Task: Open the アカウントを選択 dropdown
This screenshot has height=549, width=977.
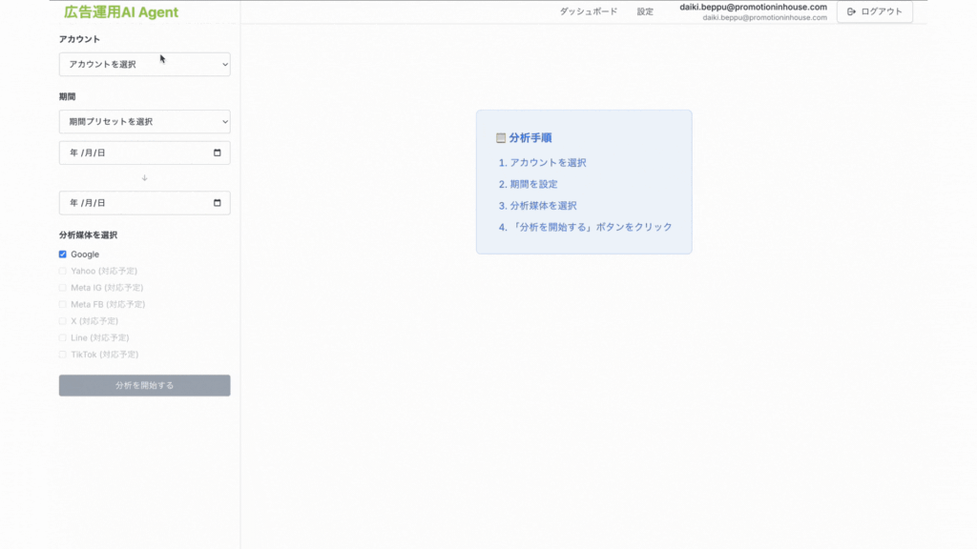Action: (143, 65)
